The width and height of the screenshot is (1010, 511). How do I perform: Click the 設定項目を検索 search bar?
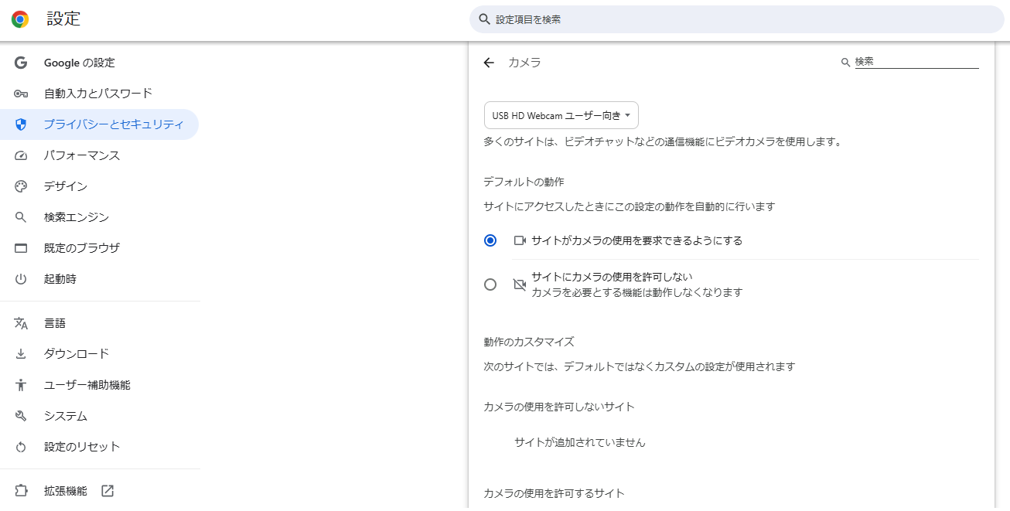pyautogui.click(x=735, y=19)
